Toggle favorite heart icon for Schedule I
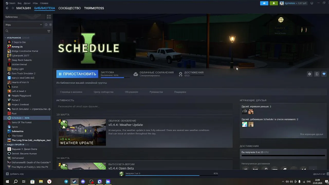 tap(324, 74)
